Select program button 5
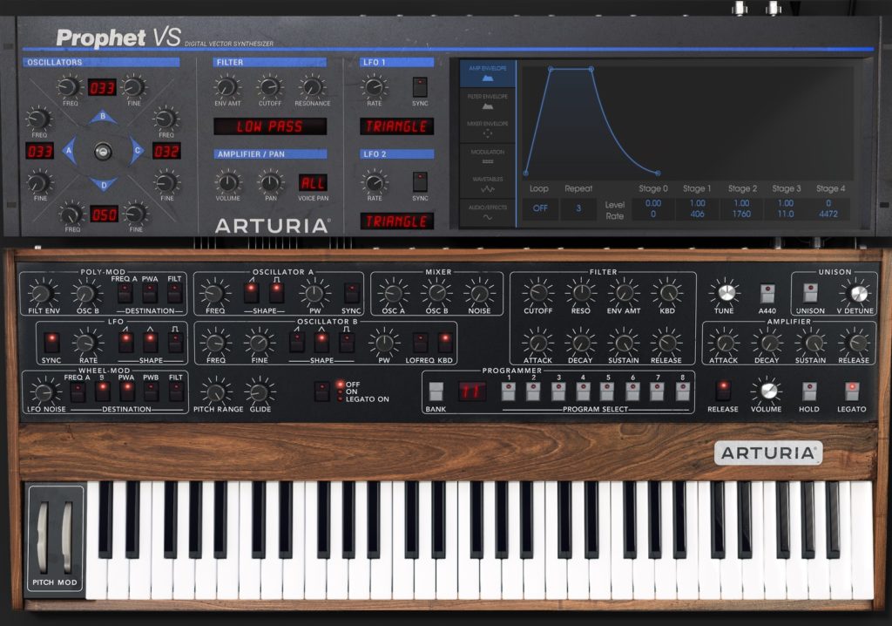 click(607, 391)
